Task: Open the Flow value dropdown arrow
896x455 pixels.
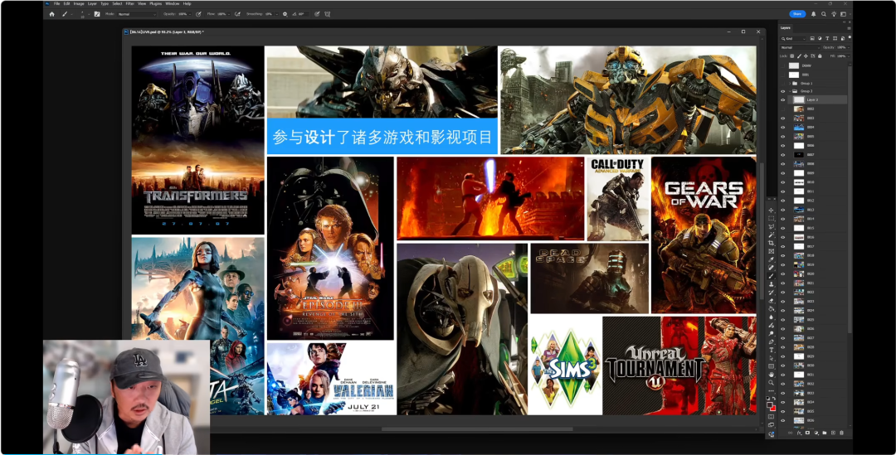Action: (x=229, y=14)
